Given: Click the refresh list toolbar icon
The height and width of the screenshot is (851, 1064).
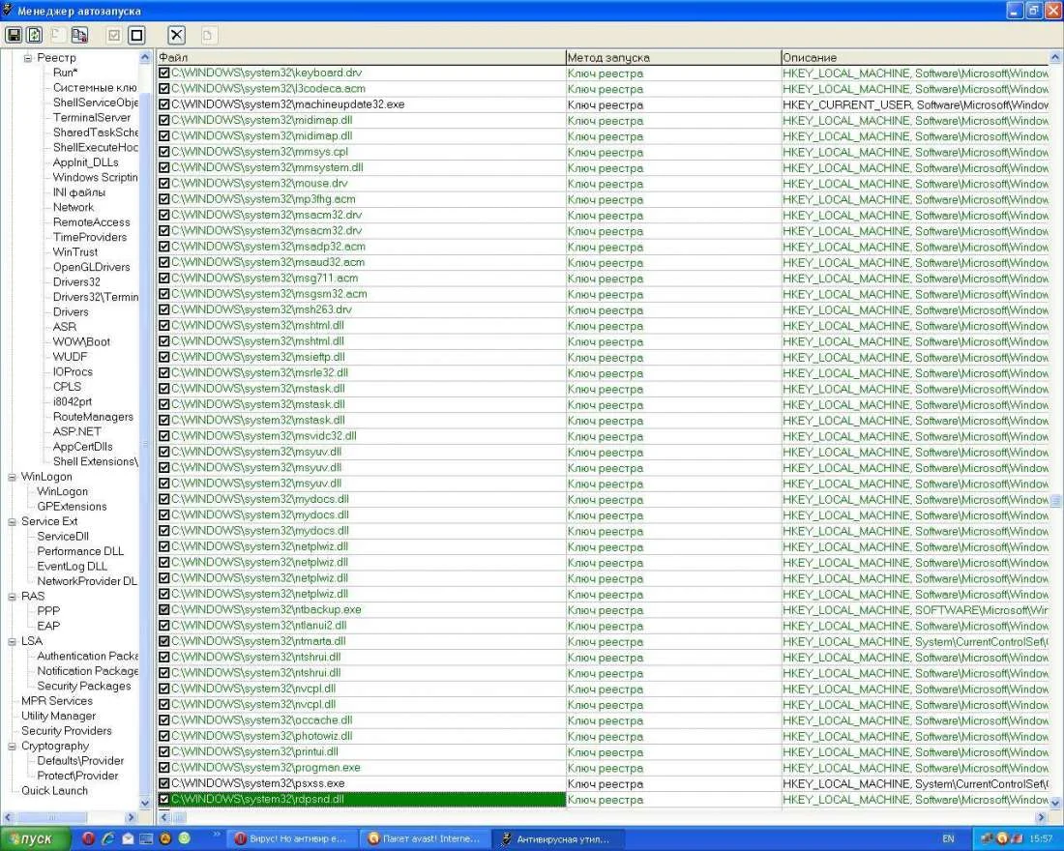Looking at the screenshot, I should tap(34, 35).
